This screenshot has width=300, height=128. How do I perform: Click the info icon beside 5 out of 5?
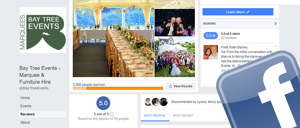coord(112,114)
